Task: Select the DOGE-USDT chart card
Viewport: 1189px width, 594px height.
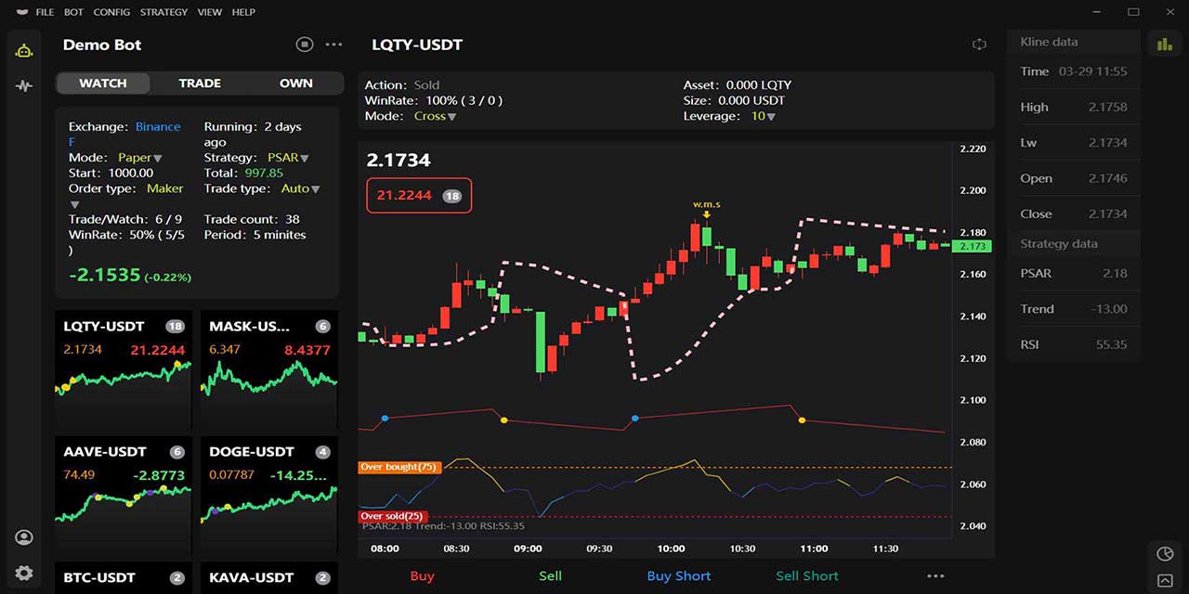Action: pos(268,492)
